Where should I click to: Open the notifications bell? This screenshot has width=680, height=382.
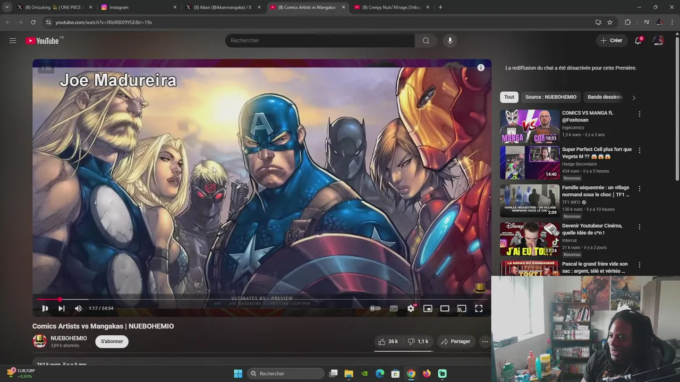[638, 40]
